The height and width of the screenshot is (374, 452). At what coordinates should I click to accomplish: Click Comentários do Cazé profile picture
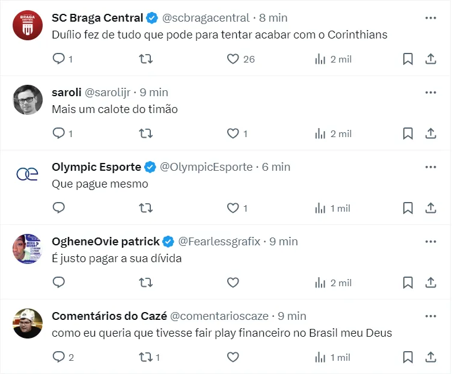coord(28,323)
